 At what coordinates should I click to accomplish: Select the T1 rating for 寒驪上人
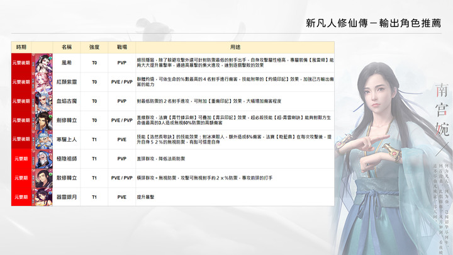(94, 139)
